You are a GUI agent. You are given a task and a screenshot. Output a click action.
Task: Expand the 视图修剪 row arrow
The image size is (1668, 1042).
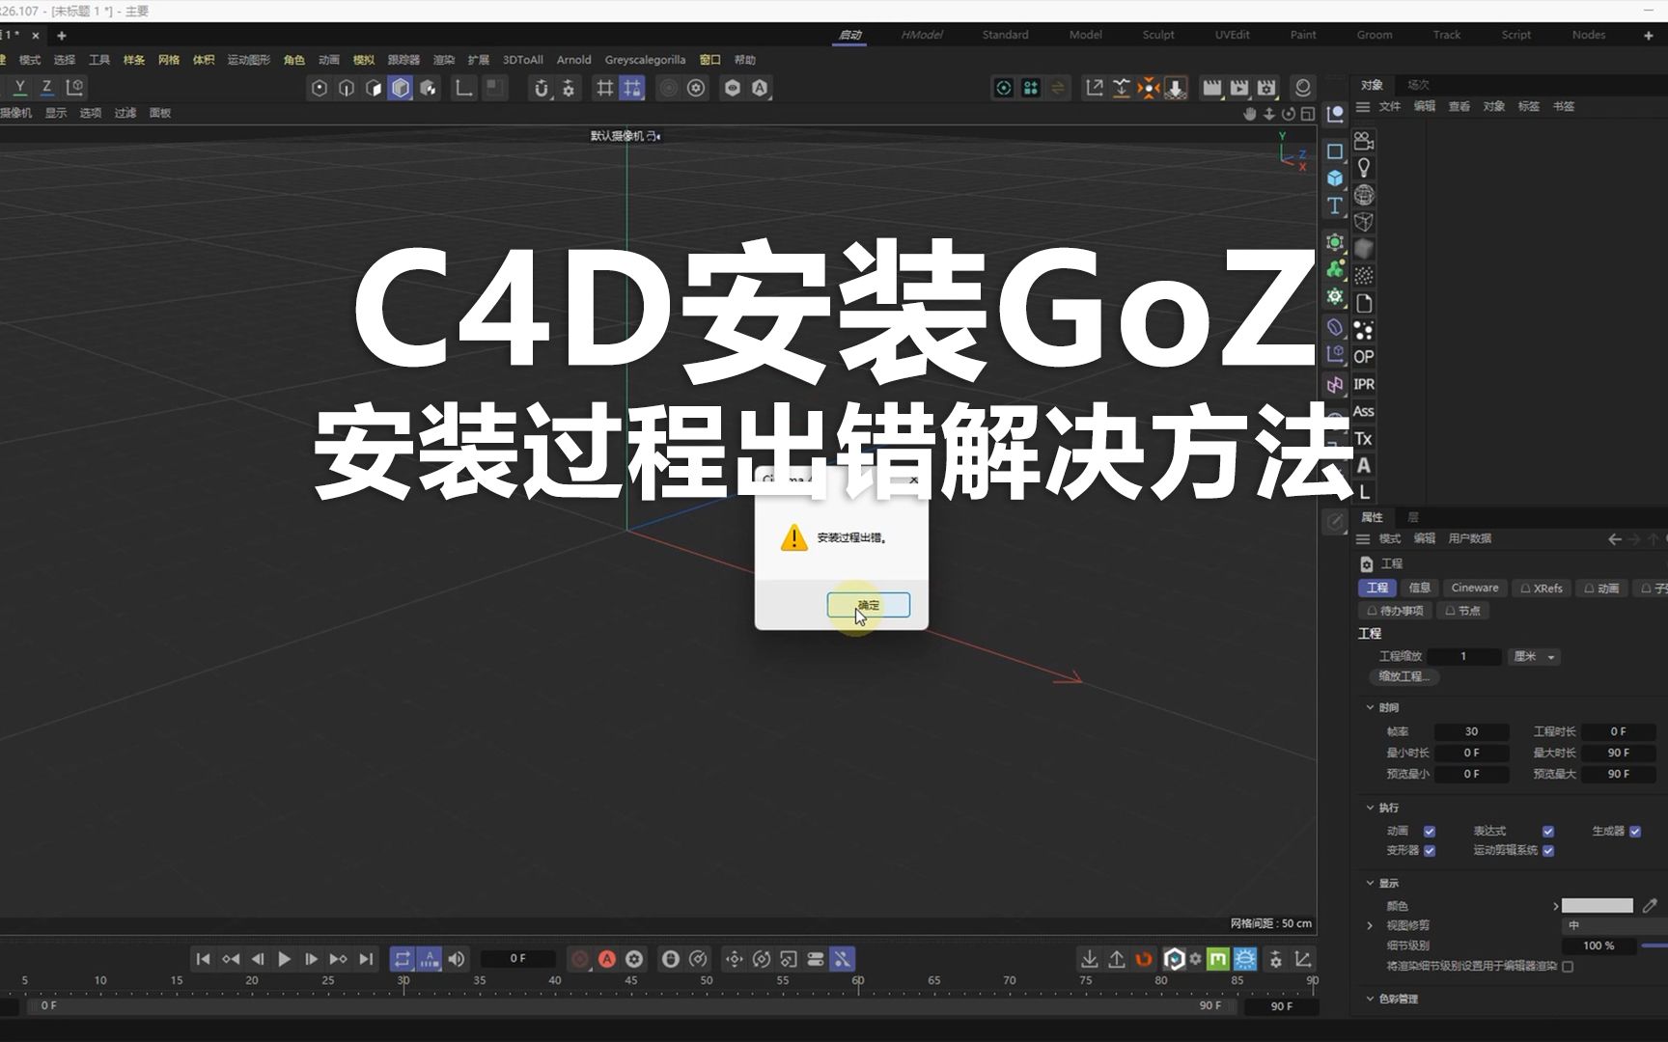point(1370,925)
